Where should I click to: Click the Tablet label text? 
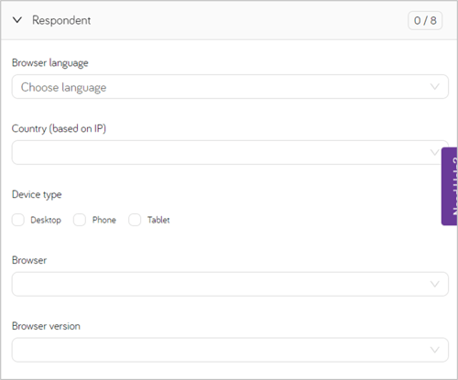[x=158, y=220]
